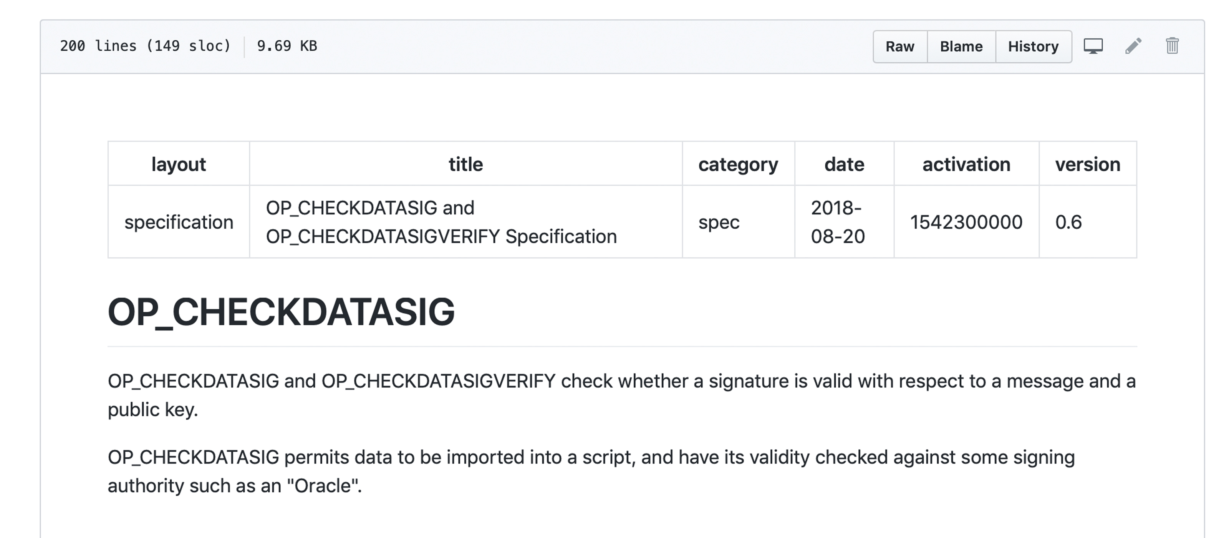Click the layout column header

pos(179,164)
